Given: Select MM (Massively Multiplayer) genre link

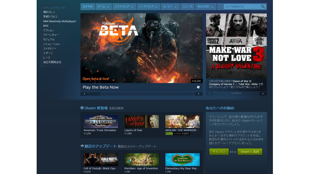Looking at the screenshot, I should [60, 21].
